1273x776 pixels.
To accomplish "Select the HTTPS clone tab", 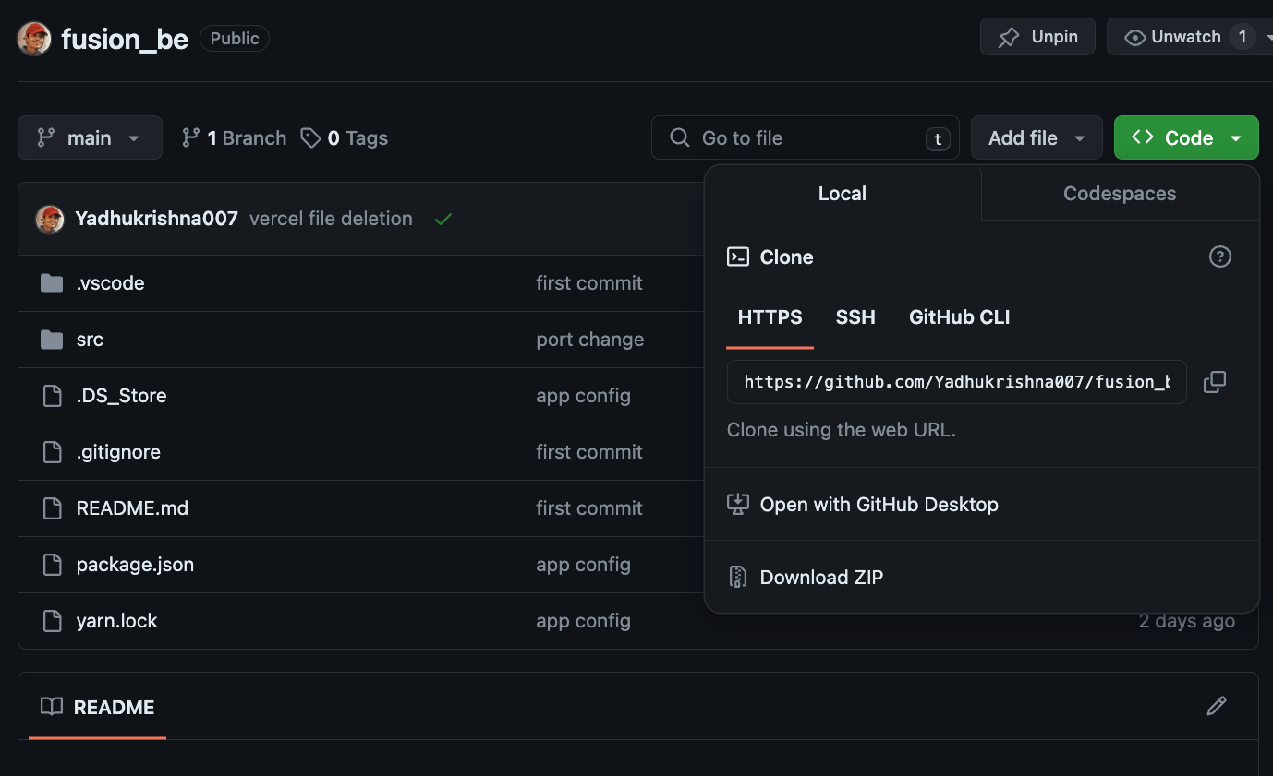I will tap(770, 317).
